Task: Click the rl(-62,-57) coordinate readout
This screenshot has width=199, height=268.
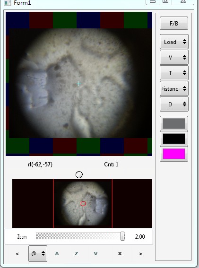Action: pos(40,164)
